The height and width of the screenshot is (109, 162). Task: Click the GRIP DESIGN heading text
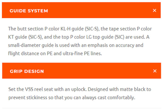[27, 71]
